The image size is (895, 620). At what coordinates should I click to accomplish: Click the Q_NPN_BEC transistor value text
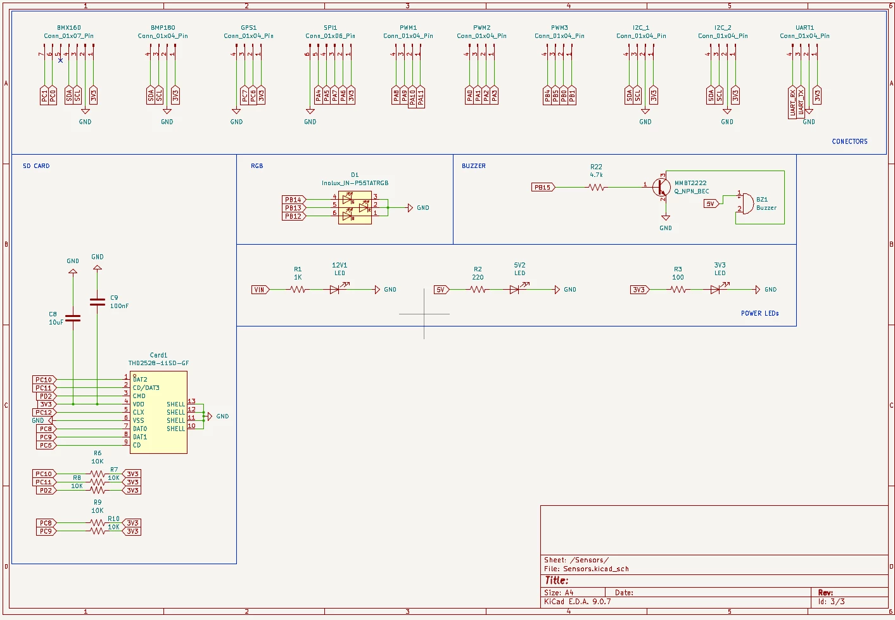point(692,191)
